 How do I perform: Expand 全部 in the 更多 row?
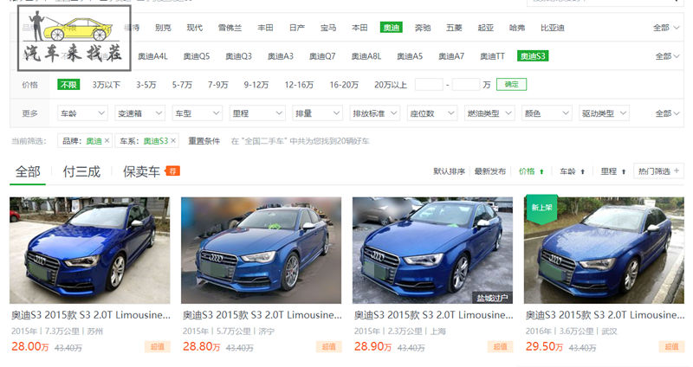667,113
